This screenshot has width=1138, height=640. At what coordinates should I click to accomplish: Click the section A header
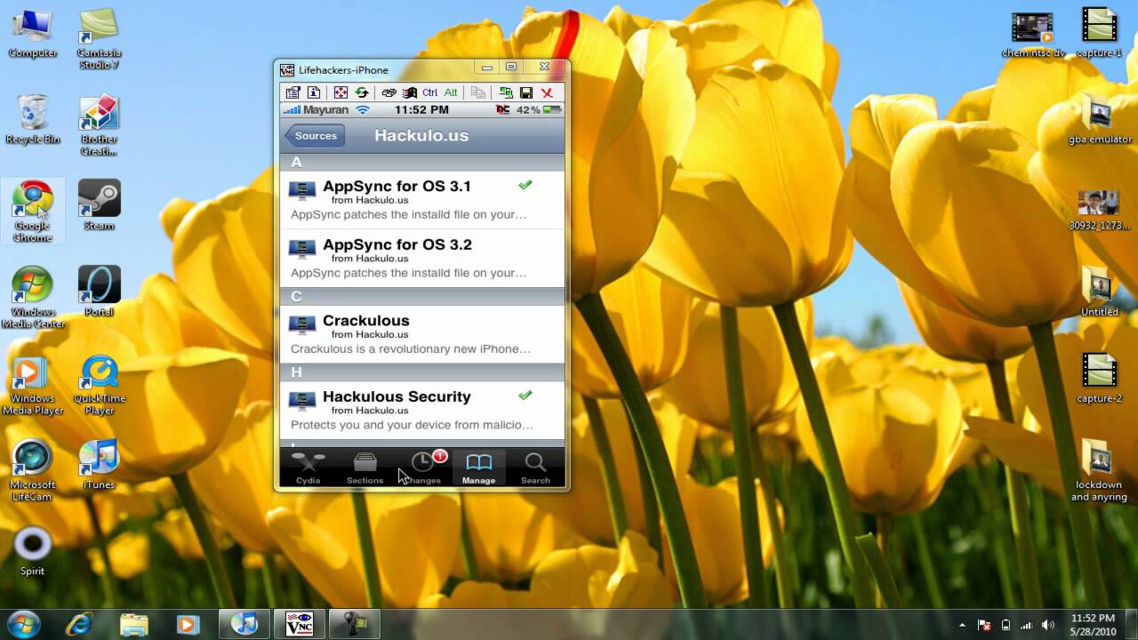coord(422,162)
